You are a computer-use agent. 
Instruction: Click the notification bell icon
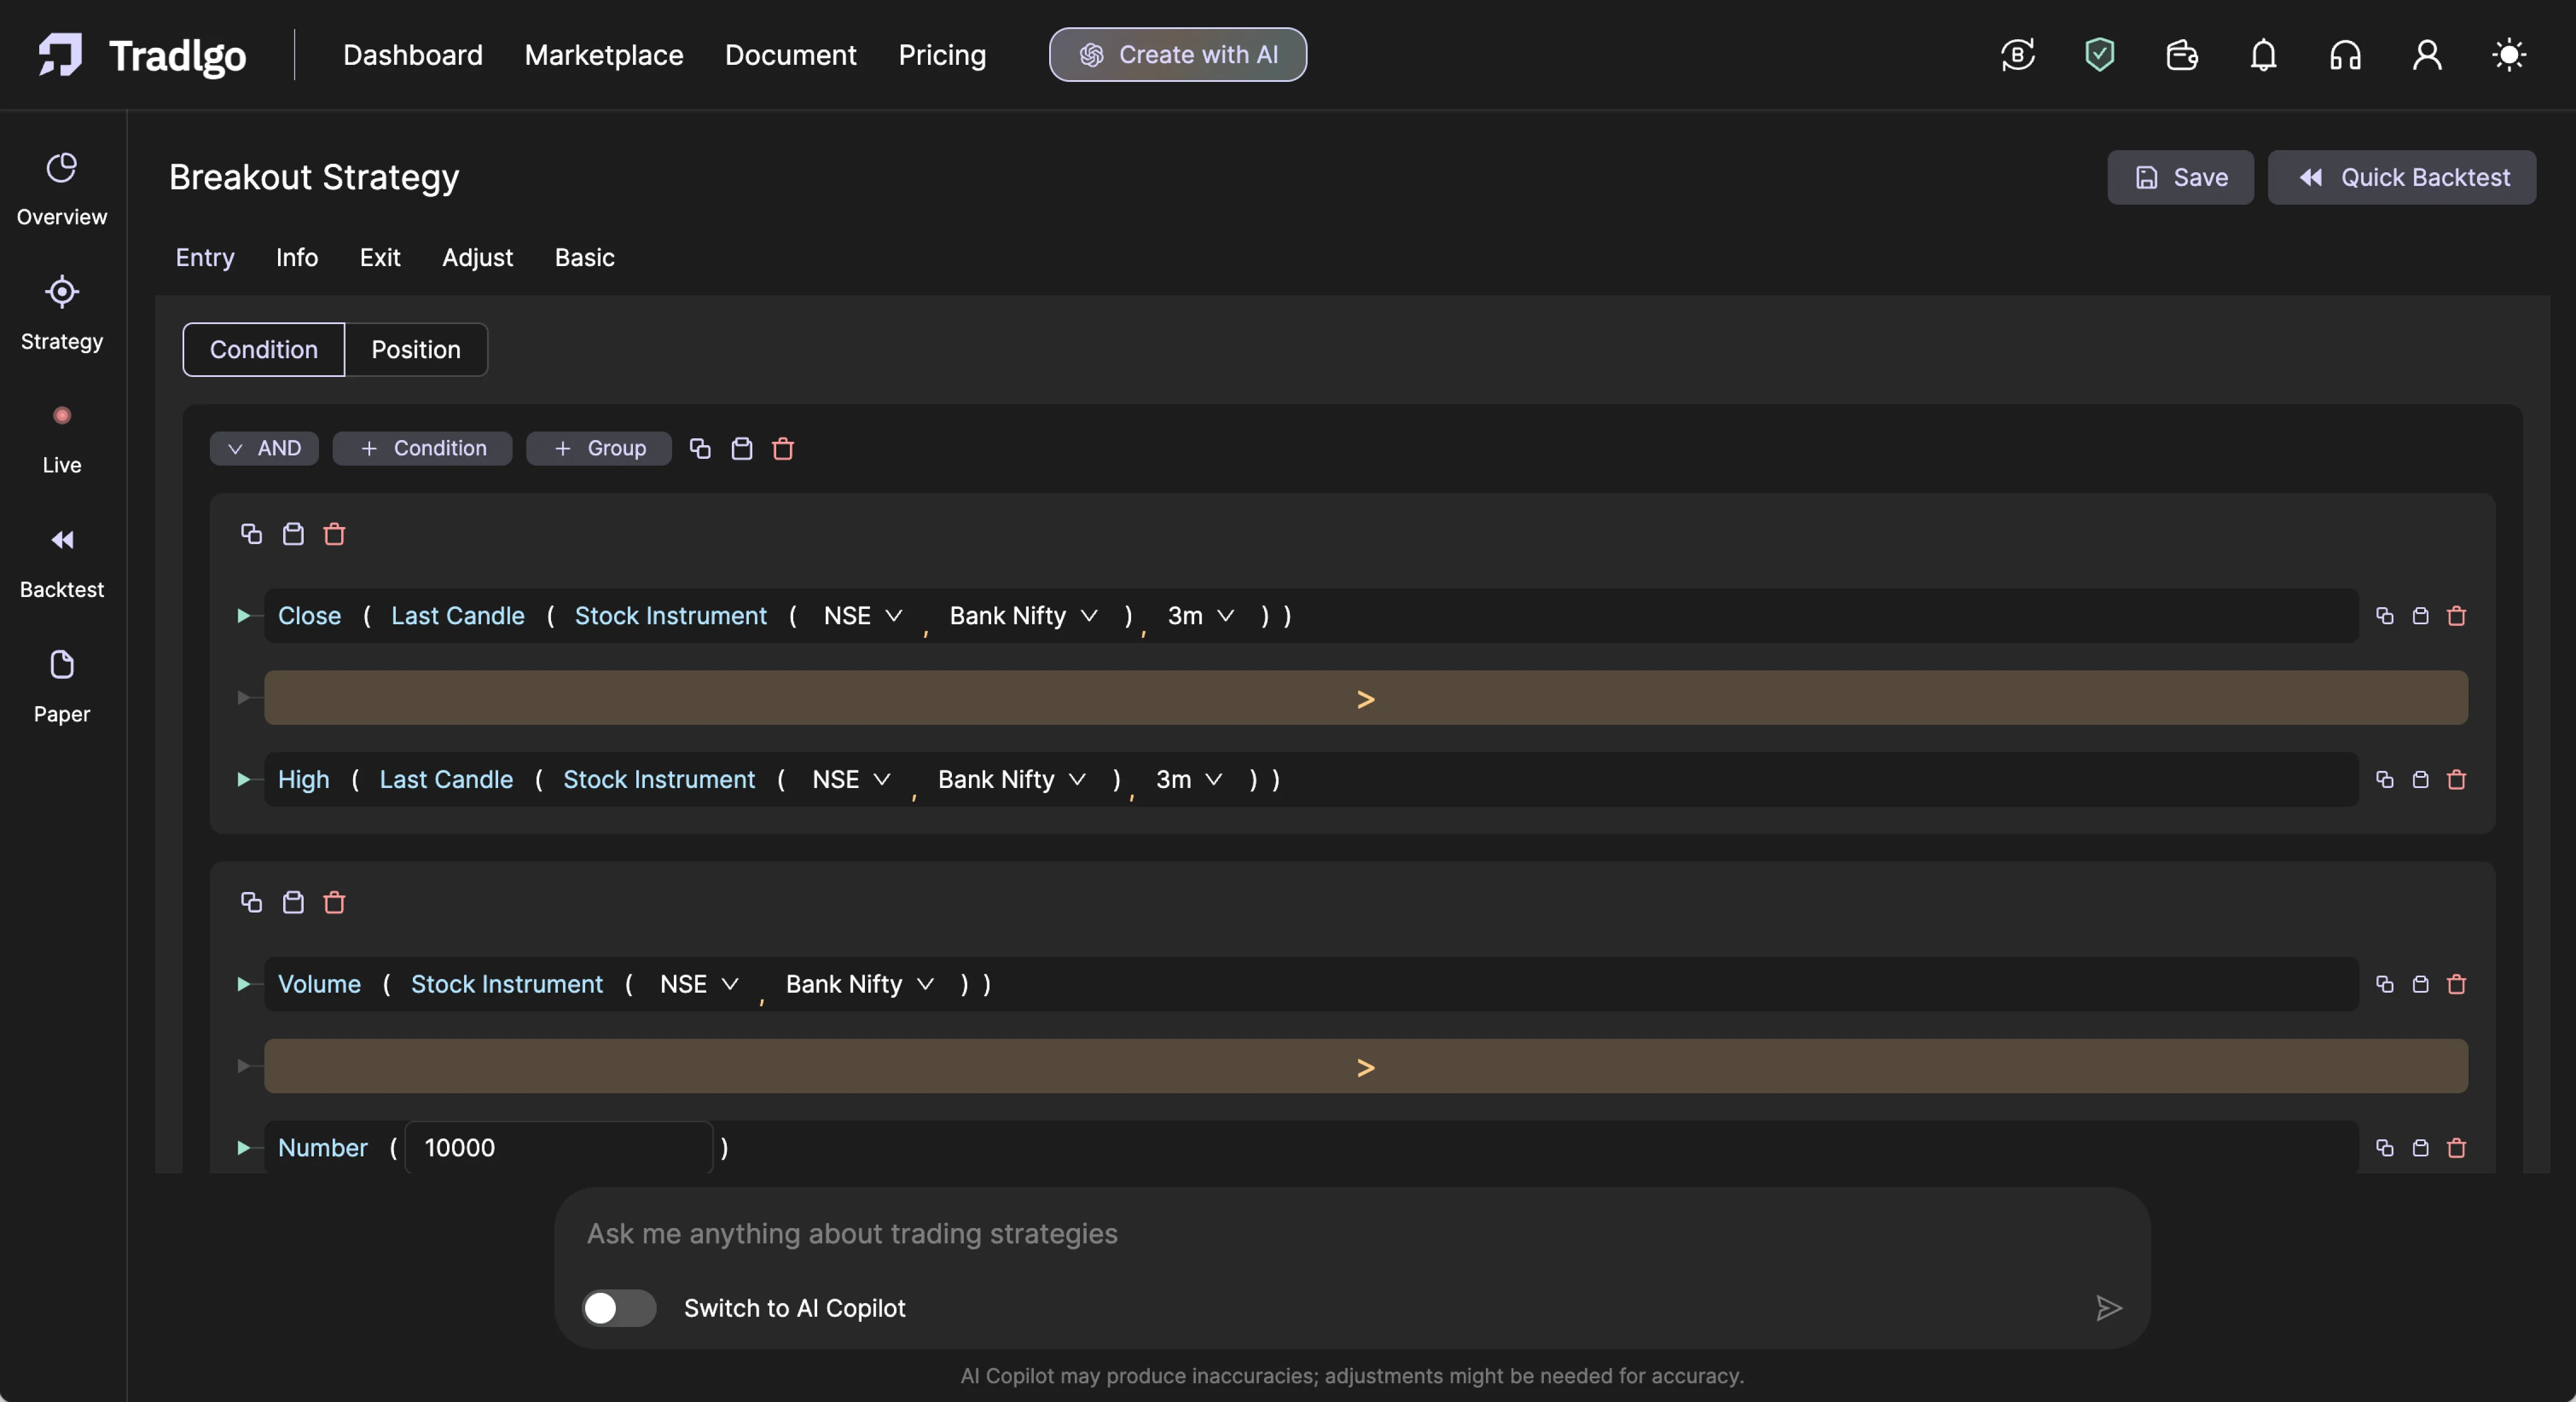(x=2263, y=55)
